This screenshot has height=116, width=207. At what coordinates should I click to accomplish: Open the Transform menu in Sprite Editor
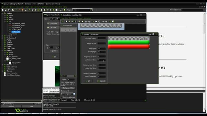click(72, 18)
